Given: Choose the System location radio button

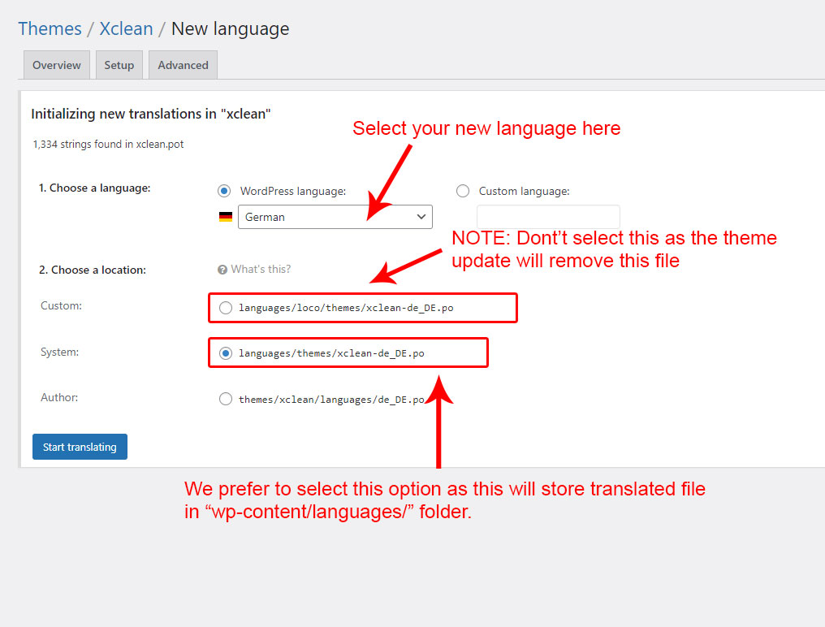Looking at the screenshot, I should 226,353.
